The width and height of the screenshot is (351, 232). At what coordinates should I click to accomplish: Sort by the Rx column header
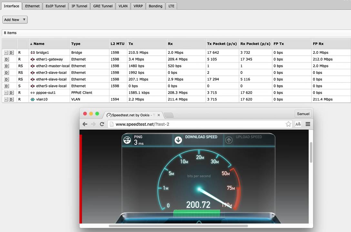tap(186, 44)
